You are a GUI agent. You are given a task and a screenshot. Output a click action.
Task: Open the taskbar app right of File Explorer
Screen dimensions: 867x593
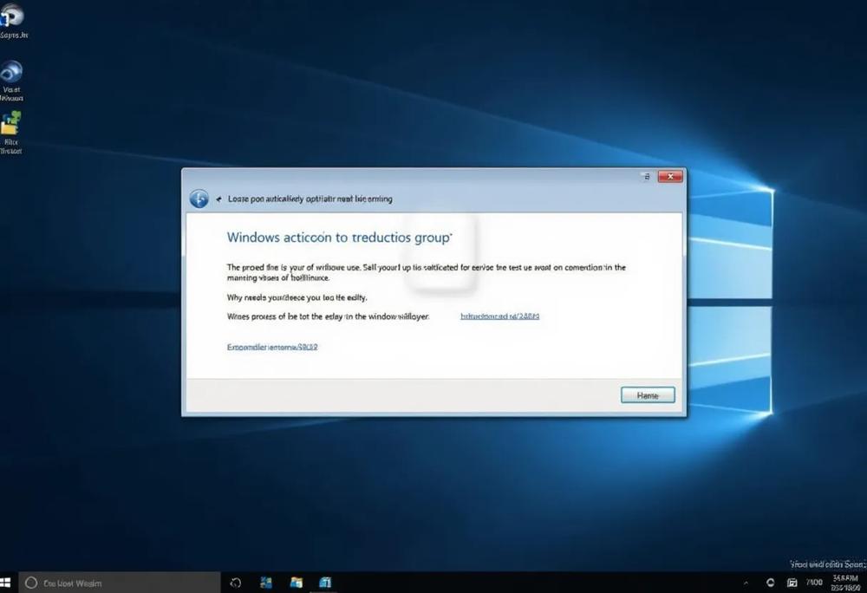(x=325, y=583)
